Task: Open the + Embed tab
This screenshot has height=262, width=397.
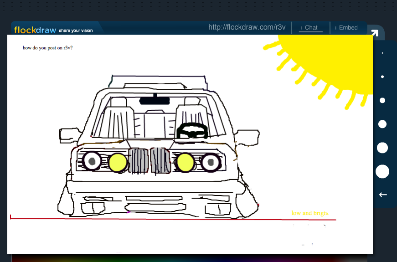Action: pyautogui.click(x=345, y=28)
